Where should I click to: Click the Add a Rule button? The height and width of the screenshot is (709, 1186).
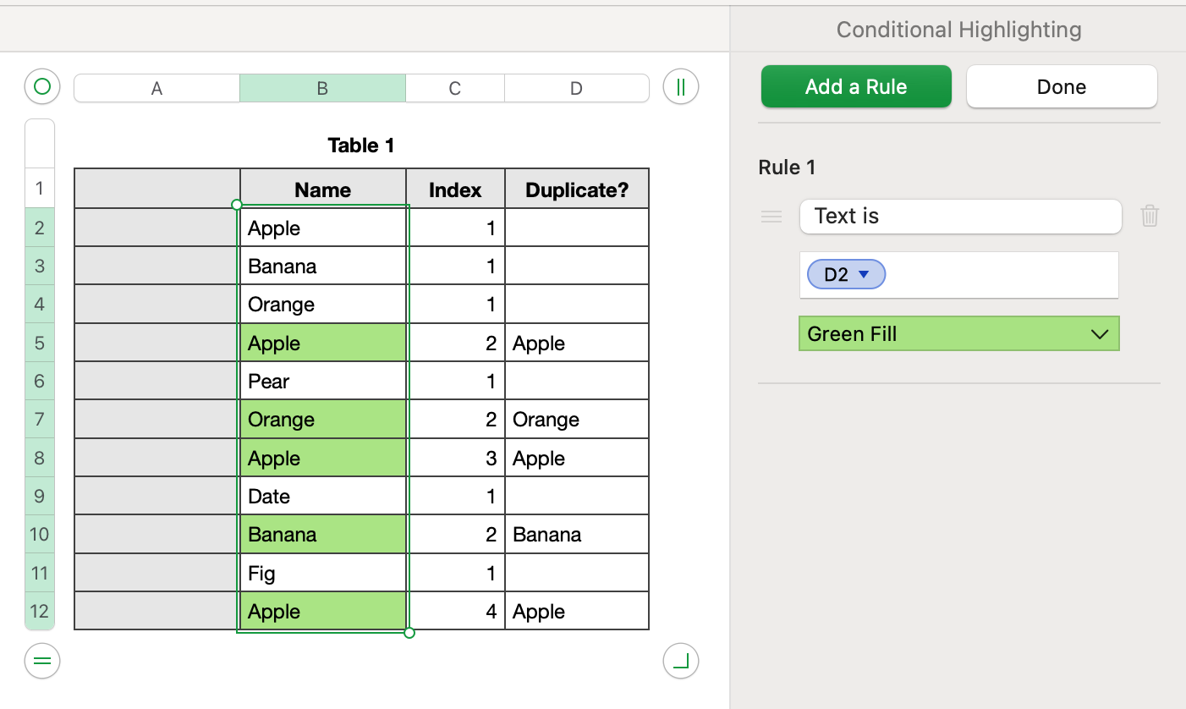[x=856, y=87]
